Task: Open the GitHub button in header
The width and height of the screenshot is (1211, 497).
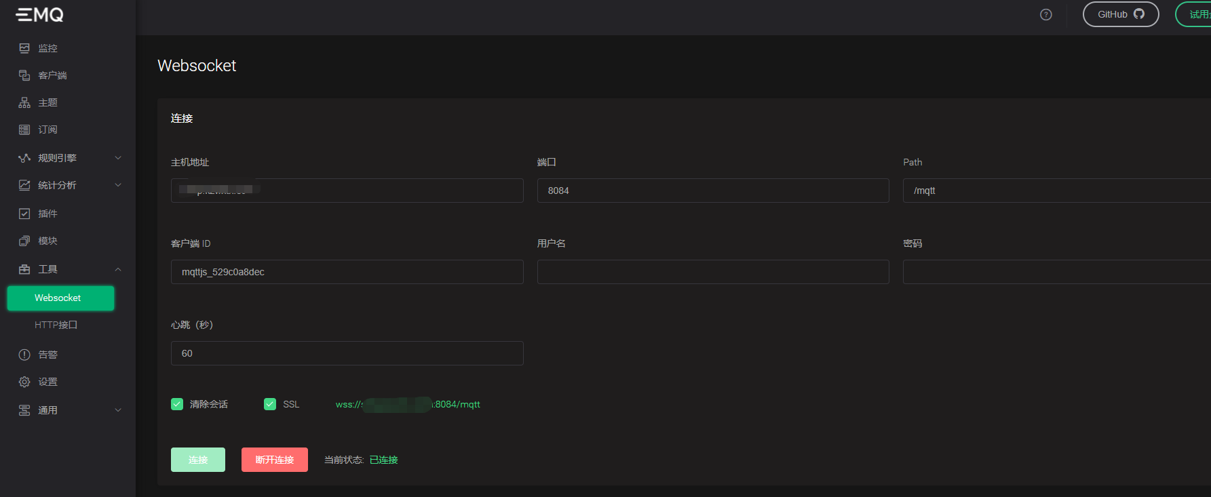Action: point(1121,14)
